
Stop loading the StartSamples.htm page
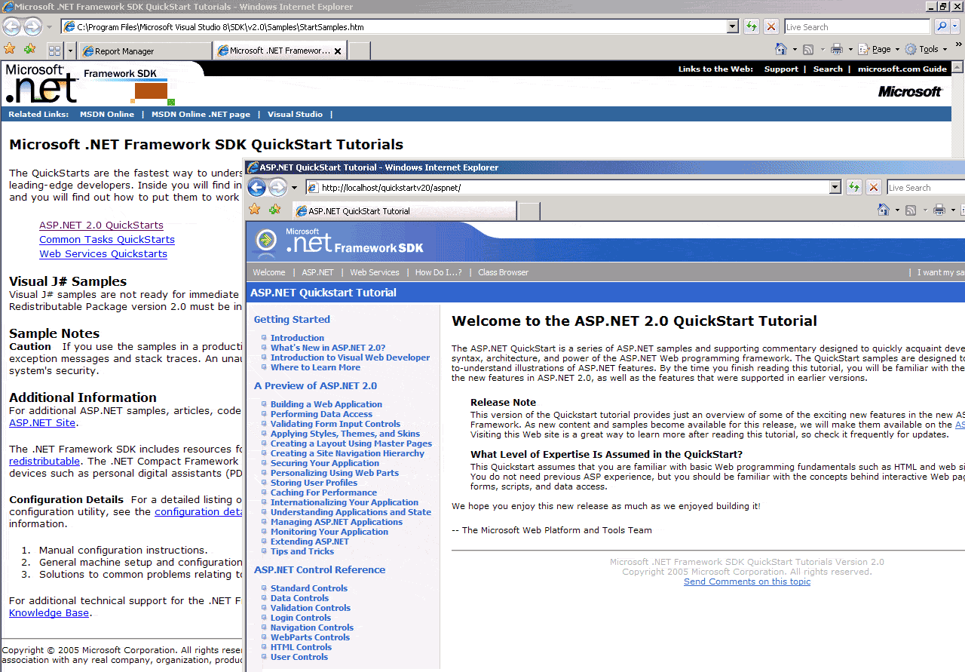(771, 27)
